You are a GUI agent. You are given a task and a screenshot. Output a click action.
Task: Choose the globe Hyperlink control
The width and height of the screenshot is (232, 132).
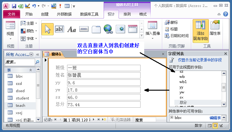(108, 29)
